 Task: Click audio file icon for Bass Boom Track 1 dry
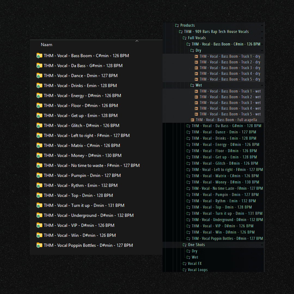pyautogui.click(x=196, y=56)
